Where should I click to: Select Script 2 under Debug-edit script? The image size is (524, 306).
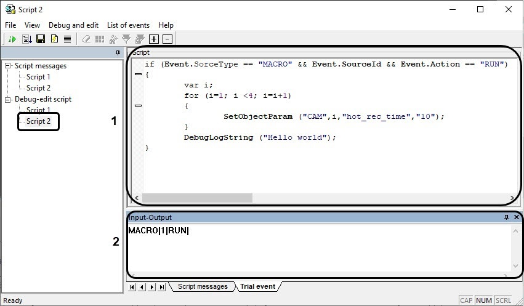coord(38,121)
